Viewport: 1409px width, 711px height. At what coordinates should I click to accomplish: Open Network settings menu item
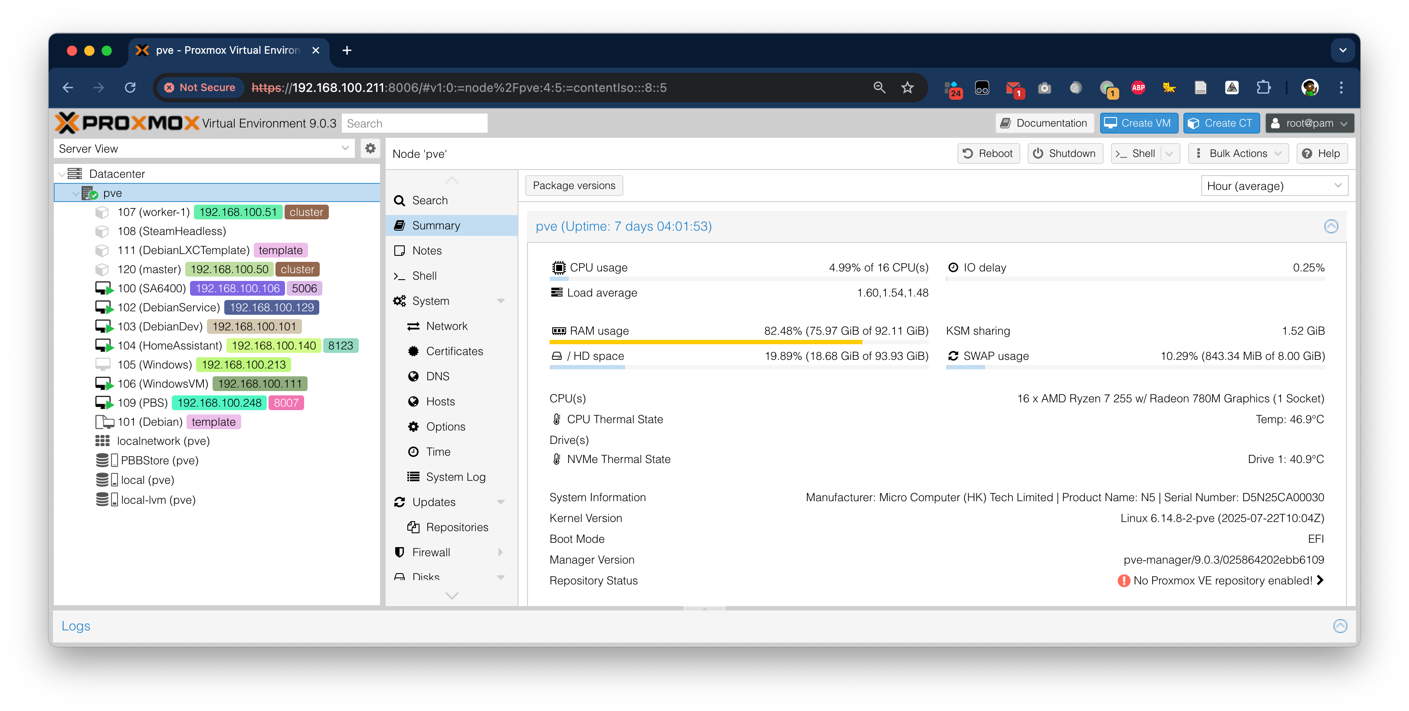pyautogui.click(x=452, y=326)
